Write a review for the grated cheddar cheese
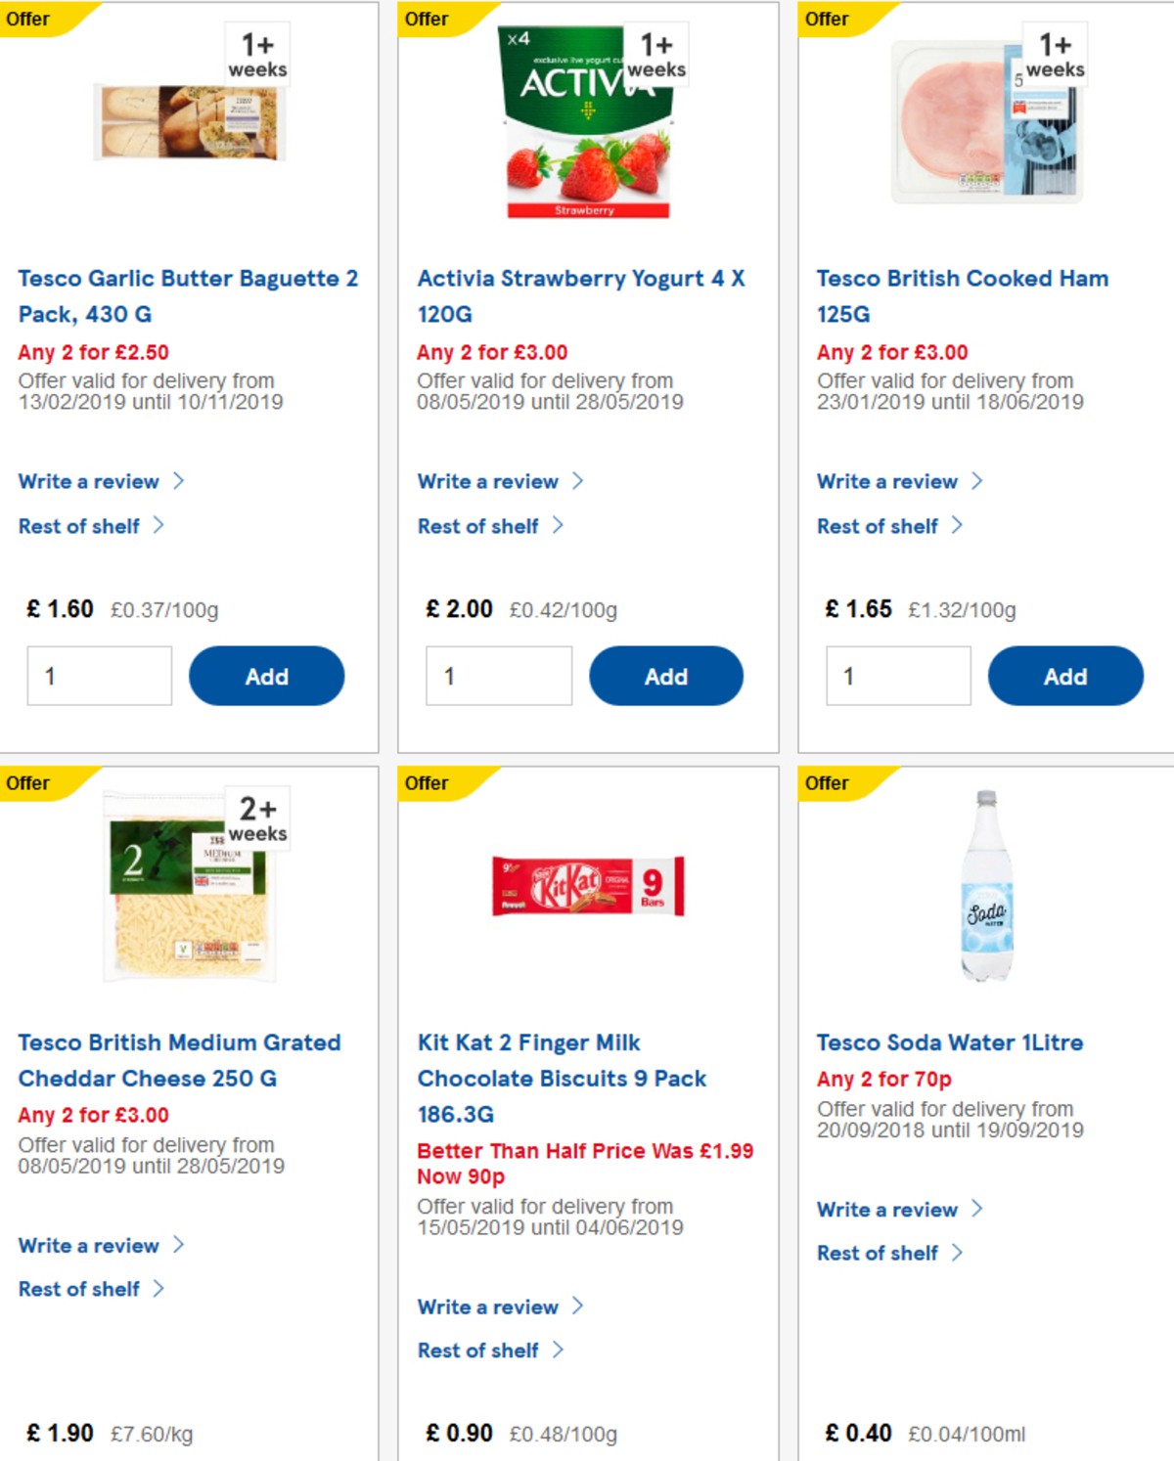The image size is (1174, 1461). click(88, 1245)
